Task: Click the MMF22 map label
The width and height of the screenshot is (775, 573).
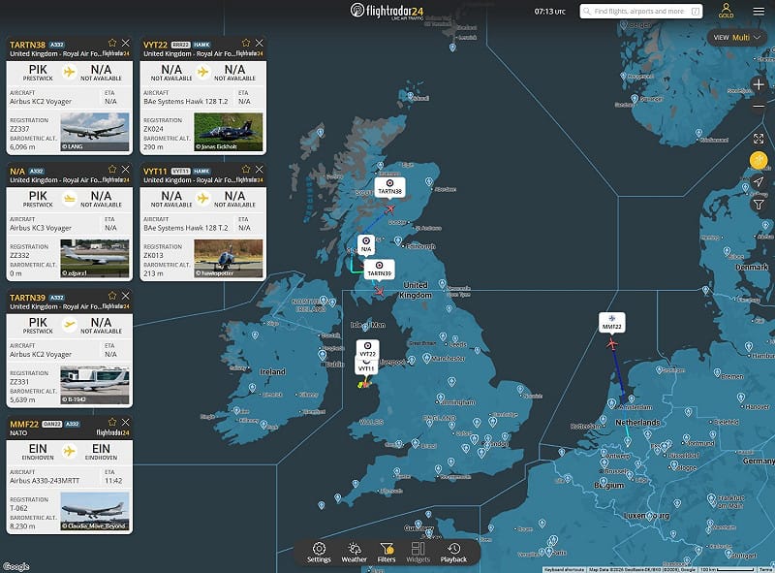Action: [612, 323]
